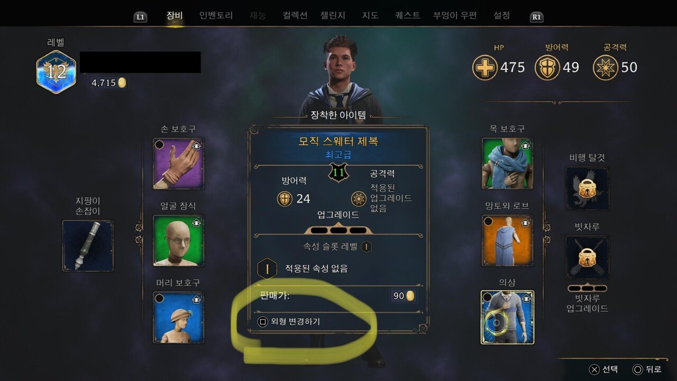This screenshot has height=381, width=677.
Task: Click the 뒤로 back button
Action: (646, 369)
